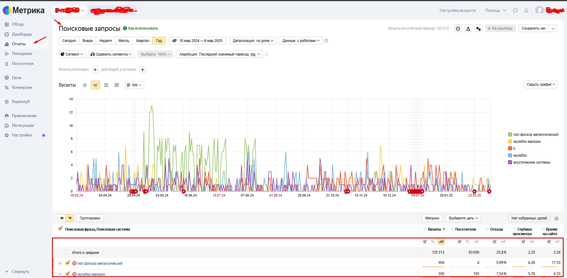Select 'Месяц' period tab

(124, 41)
